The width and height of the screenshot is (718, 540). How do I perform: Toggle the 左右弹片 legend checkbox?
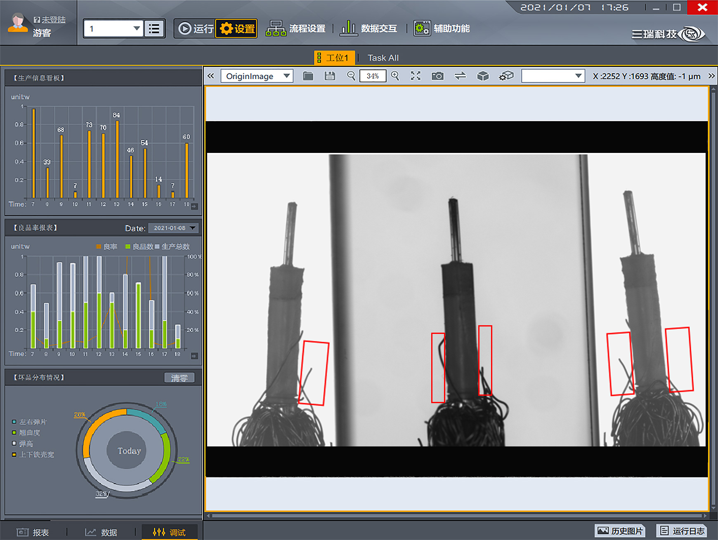click(x=14, y=422)
